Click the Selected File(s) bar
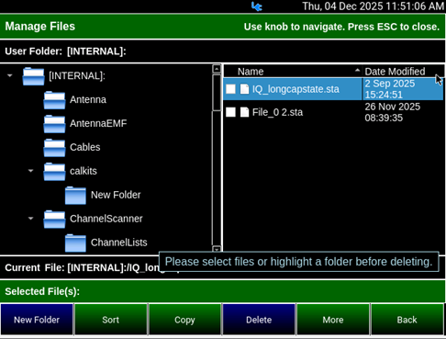The height and width of the screenshot is (339, 446). pos(223,291)
